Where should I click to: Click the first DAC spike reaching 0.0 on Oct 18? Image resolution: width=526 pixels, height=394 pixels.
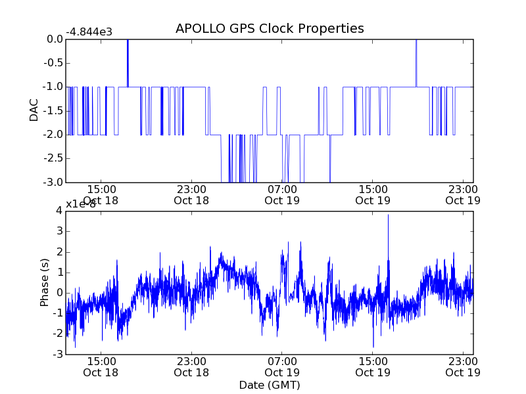pos(128,63)
